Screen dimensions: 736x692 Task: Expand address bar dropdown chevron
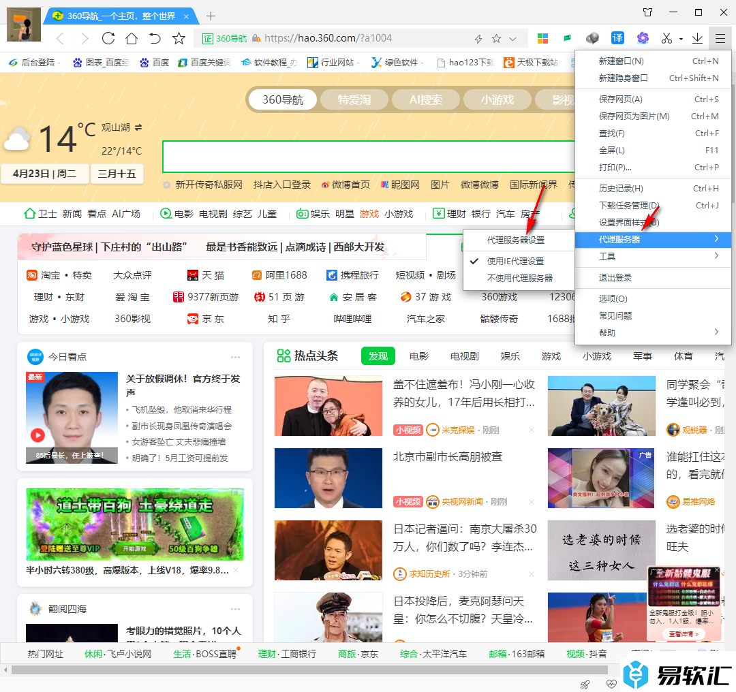coord(512,39)
